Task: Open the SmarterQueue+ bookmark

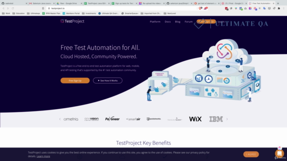Action: click(x=130, y=13)
